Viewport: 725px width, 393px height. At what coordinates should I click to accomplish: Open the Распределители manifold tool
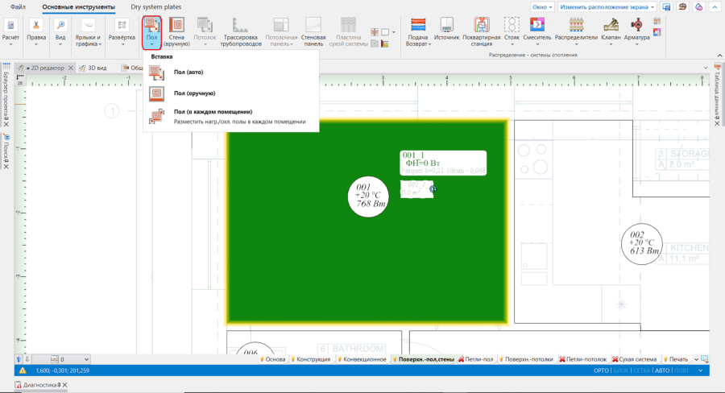pos(576,32)
